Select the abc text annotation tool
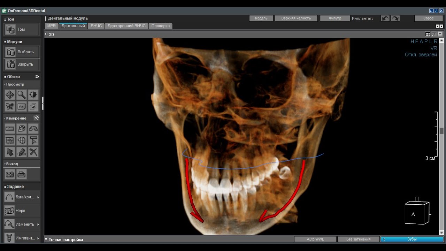This screenshot has height=251, width=446. click(x=22, y=106)
